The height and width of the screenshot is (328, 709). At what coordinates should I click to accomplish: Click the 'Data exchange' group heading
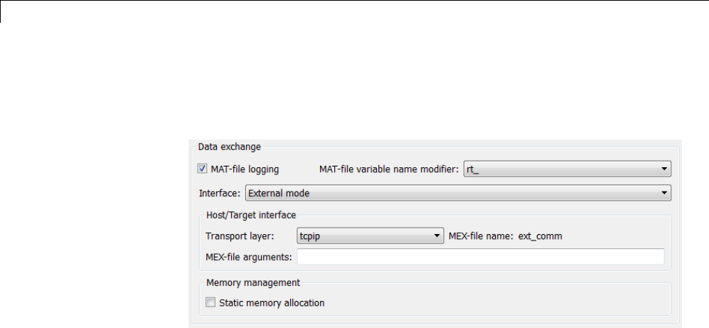coord(230,147)
